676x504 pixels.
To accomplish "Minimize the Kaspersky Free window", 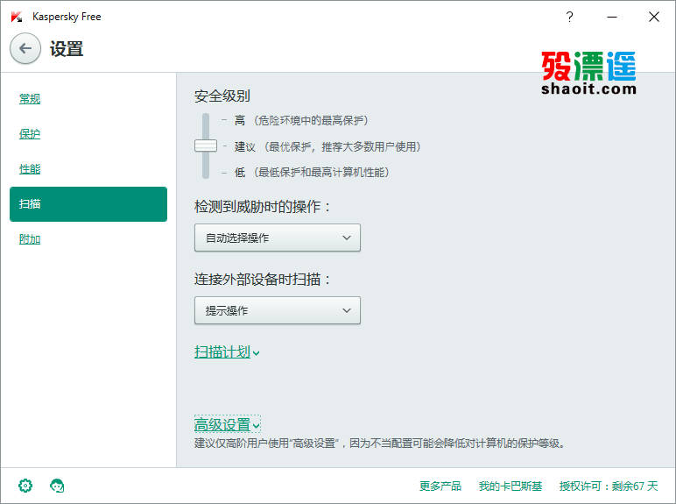I will pyautogui.click(x=612, y=17).
